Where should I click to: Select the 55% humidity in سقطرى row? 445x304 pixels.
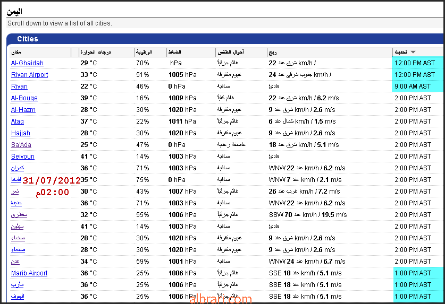coord(142,214)
